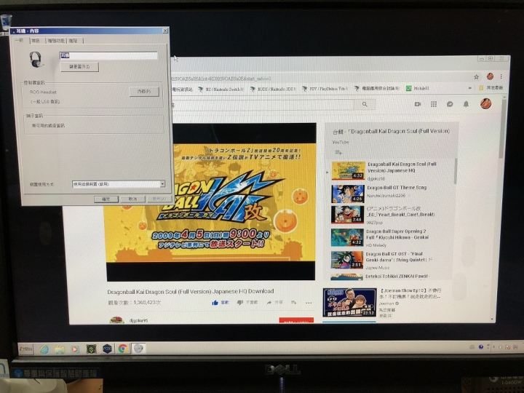Image resolution: width=524 pixels, height=393 pixels.
Task: Open the hexagon app icon on the taskbar
Action: pos(107,349)
